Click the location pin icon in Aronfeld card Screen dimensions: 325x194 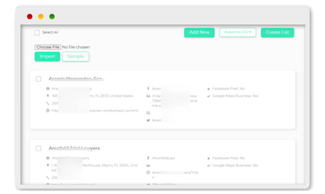[x=48, y=165]
